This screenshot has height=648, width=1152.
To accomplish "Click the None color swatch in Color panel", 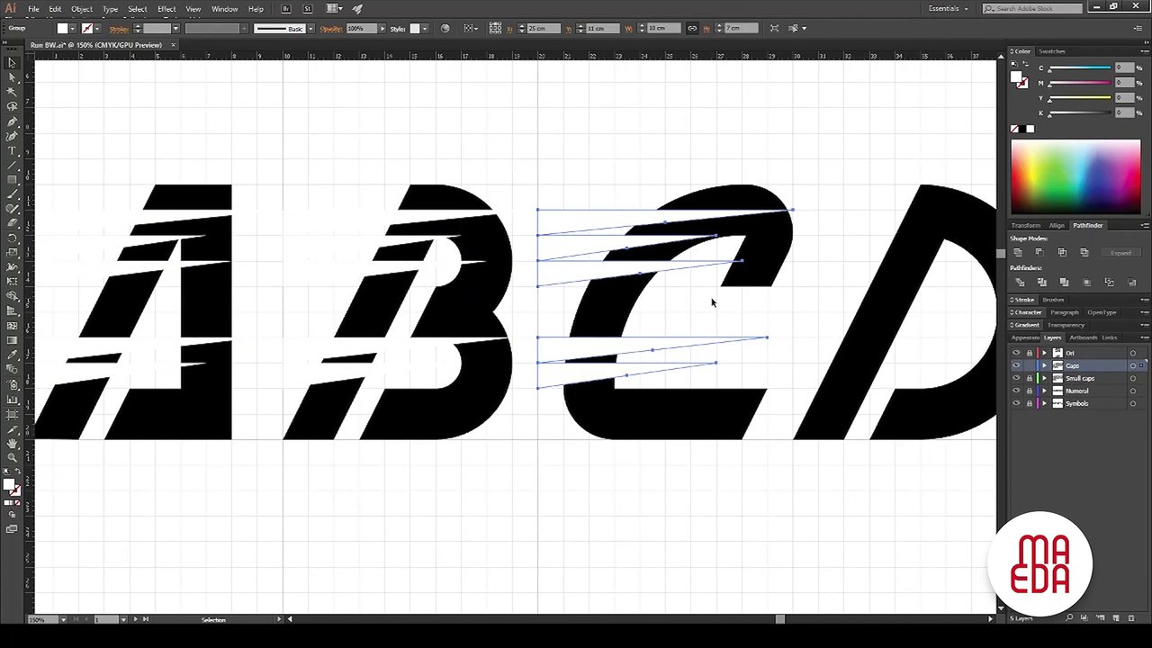I will click(1014, 130).
